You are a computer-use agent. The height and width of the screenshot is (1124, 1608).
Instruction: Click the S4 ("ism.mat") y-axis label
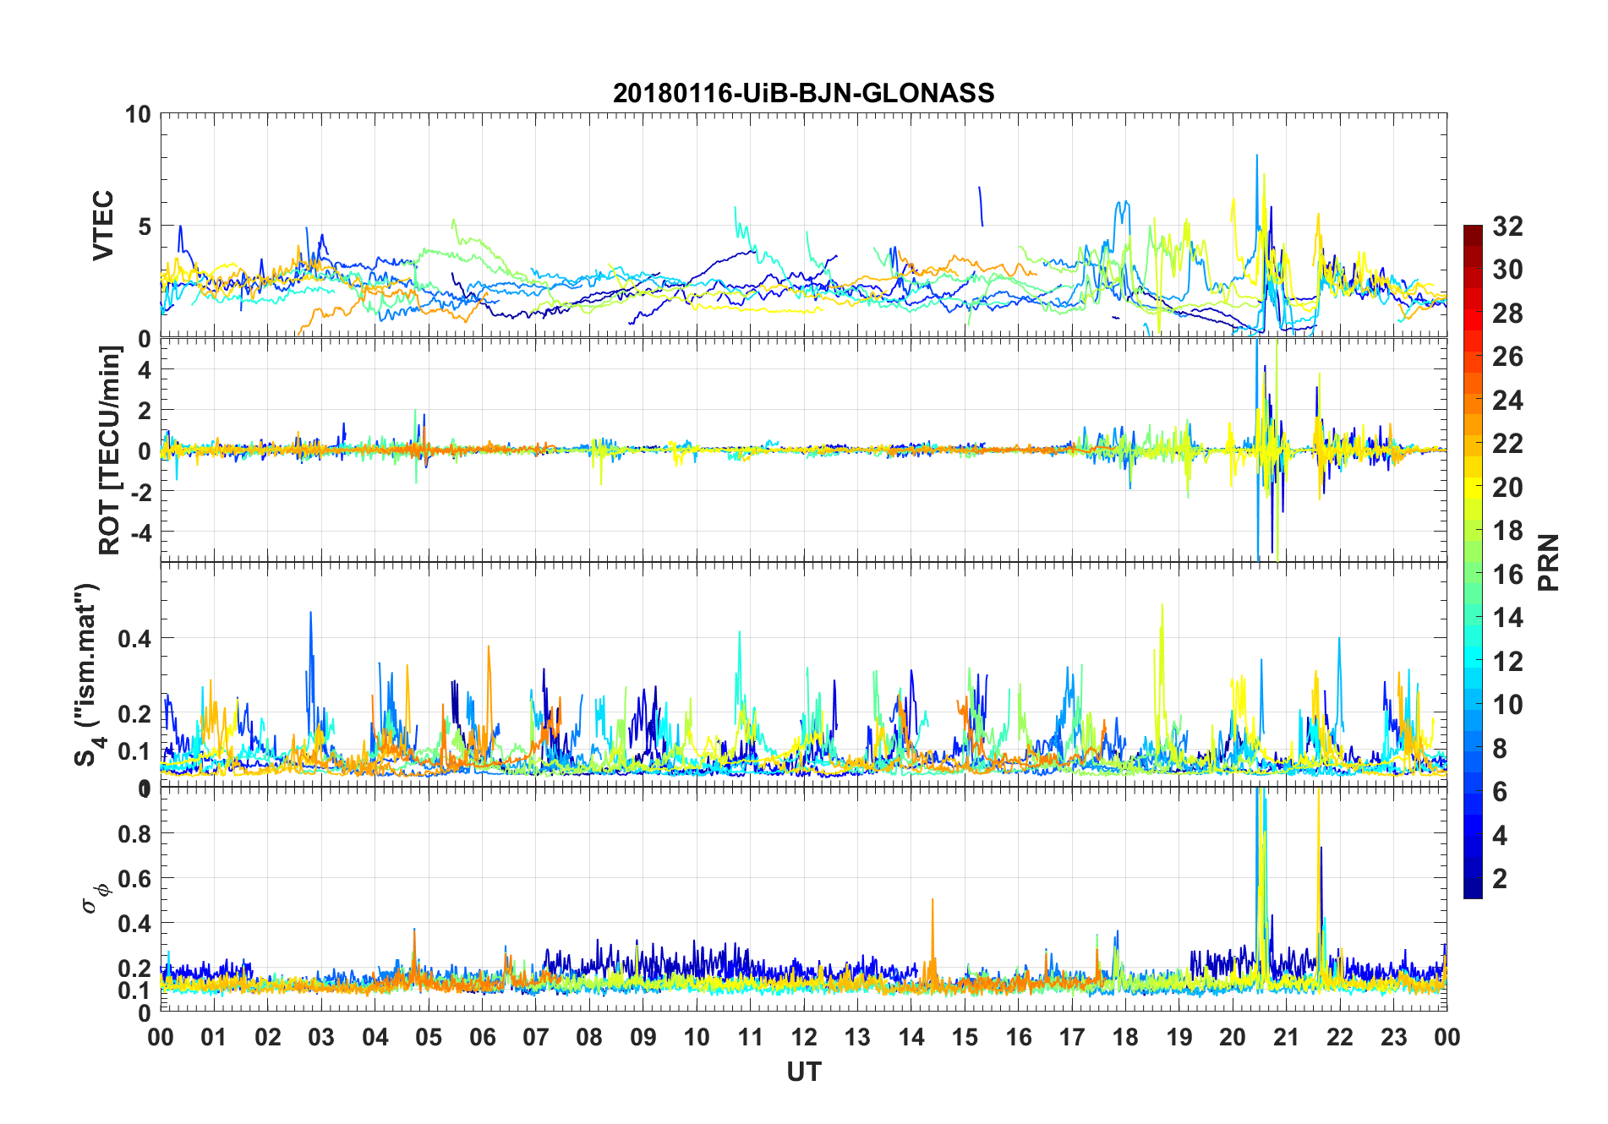[90, 674]
